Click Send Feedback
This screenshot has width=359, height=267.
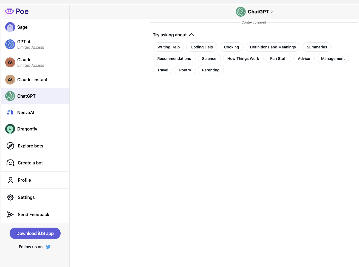tap(35, 214)
